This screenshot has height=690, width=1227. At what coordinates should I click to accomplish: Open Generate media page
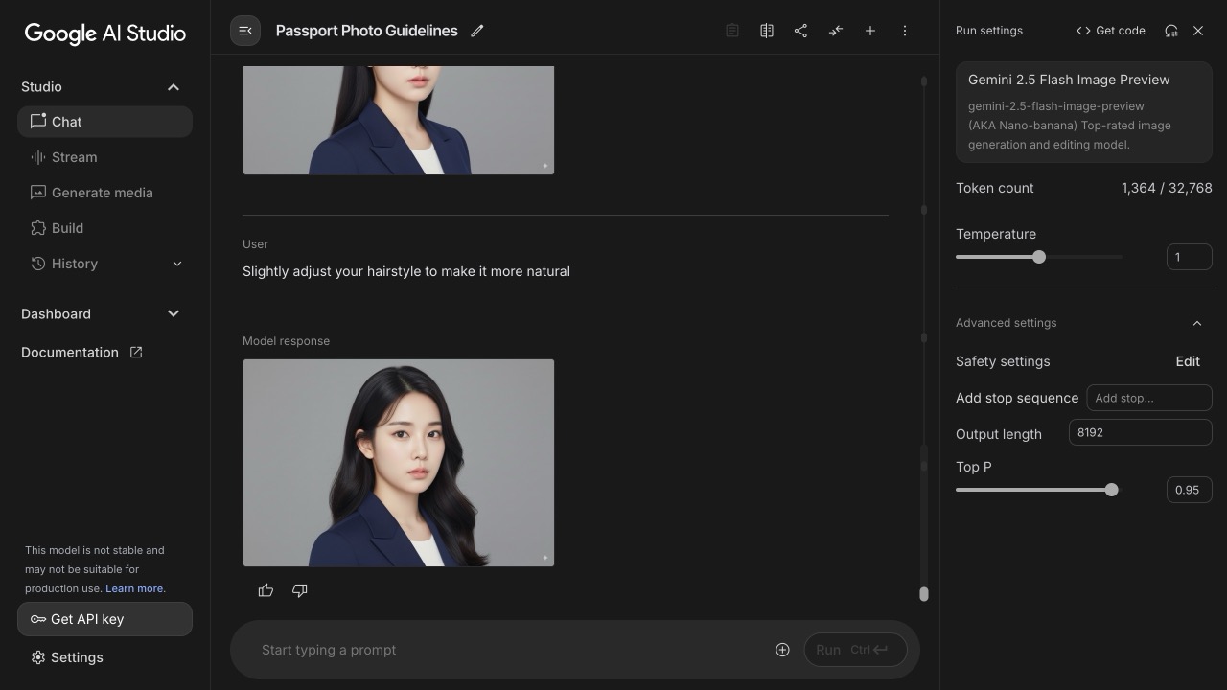(105, 193)
